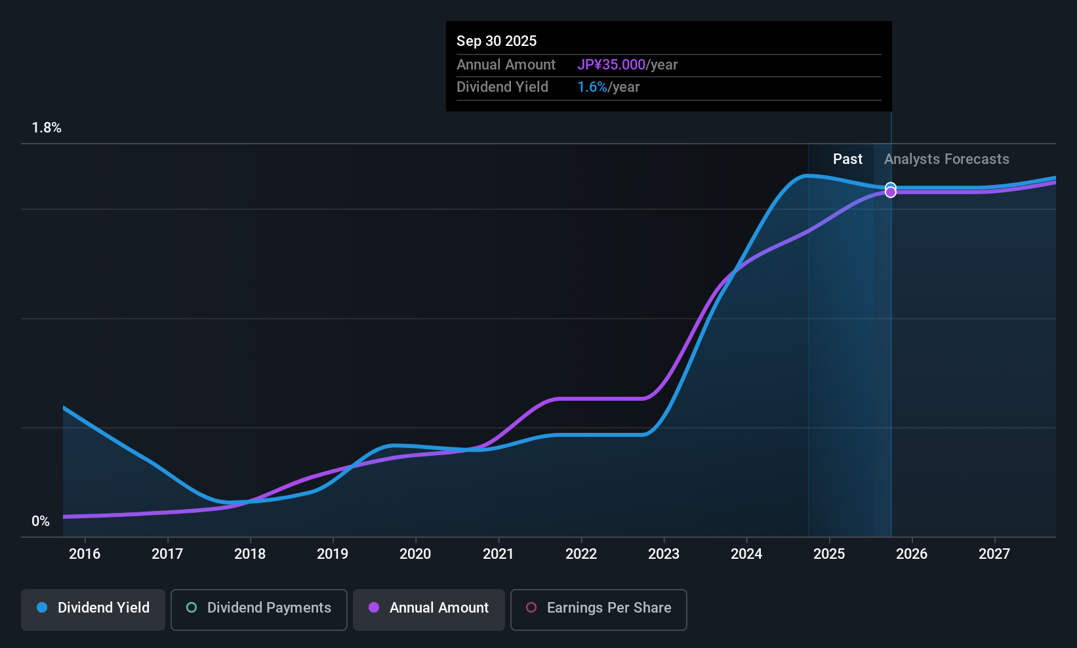Click the 1.6% dividend yield value in the tooltip

click(592, 87)
